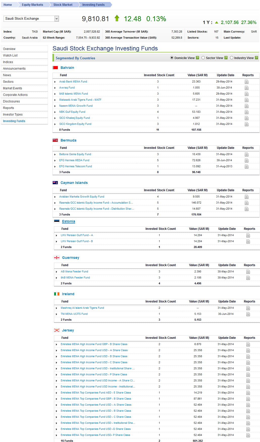Screen dimensions: 260x442
Task: Open report icon for LHV Persian Gulf Fund - B
Action: pyautogui.click(x=248, y=241)
